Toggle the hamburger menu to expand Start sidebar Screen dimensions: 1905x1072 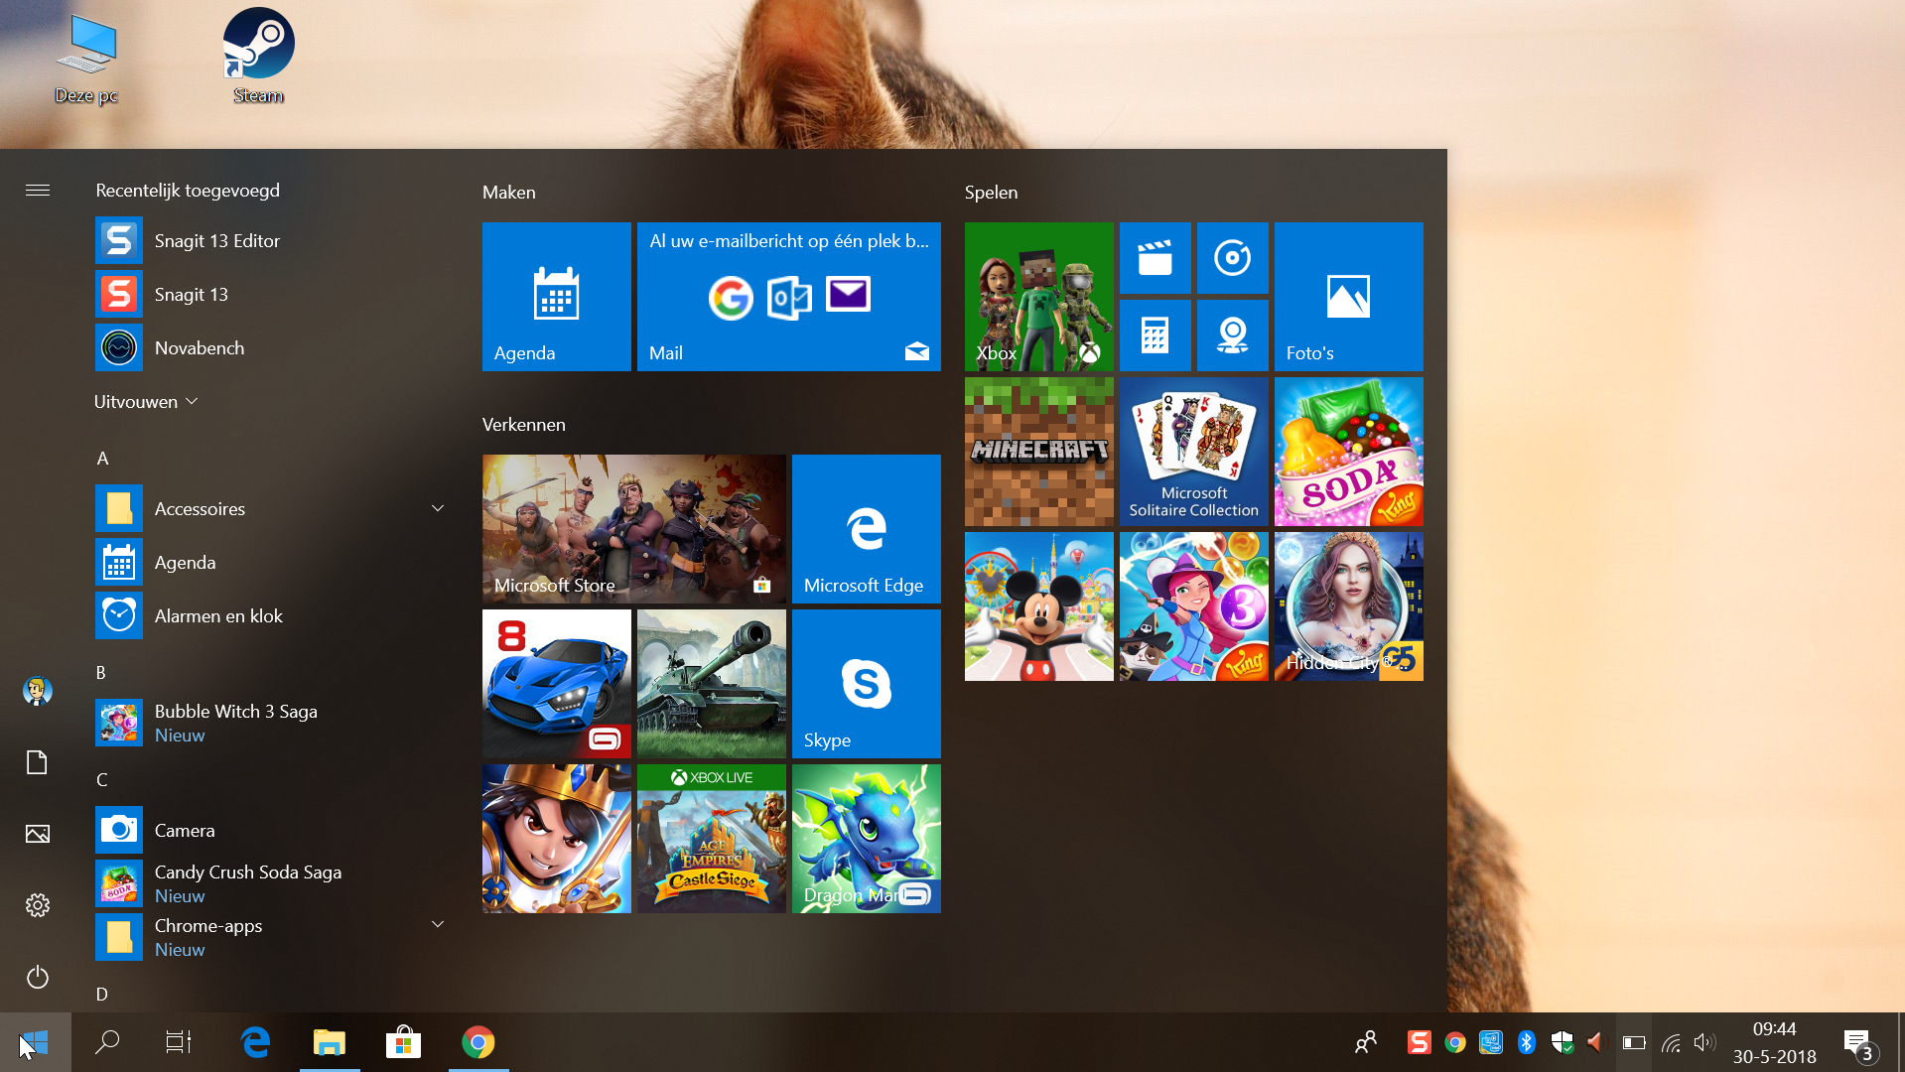coord(38,191)
